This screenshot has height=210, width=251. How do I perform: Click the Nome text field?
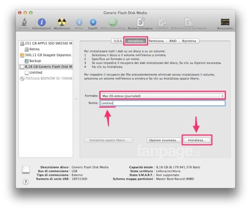pyautogui.click(x=162, y=103)
